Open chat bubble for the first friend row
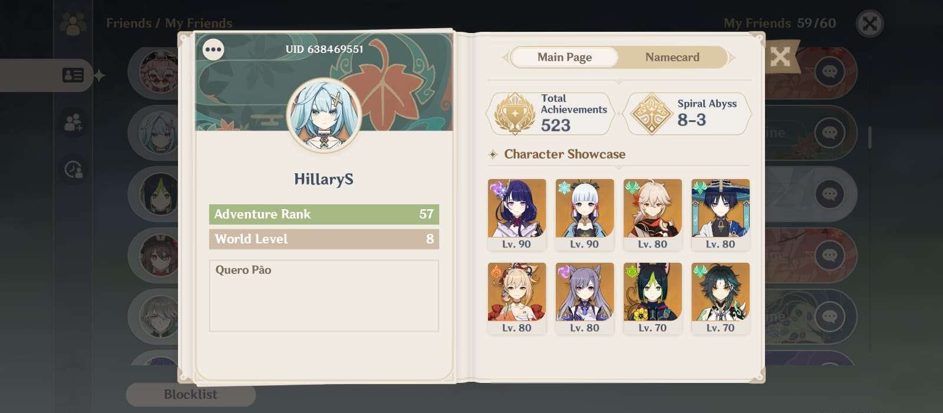This screenshot has height=413, width=943. [x=829, y=72]
